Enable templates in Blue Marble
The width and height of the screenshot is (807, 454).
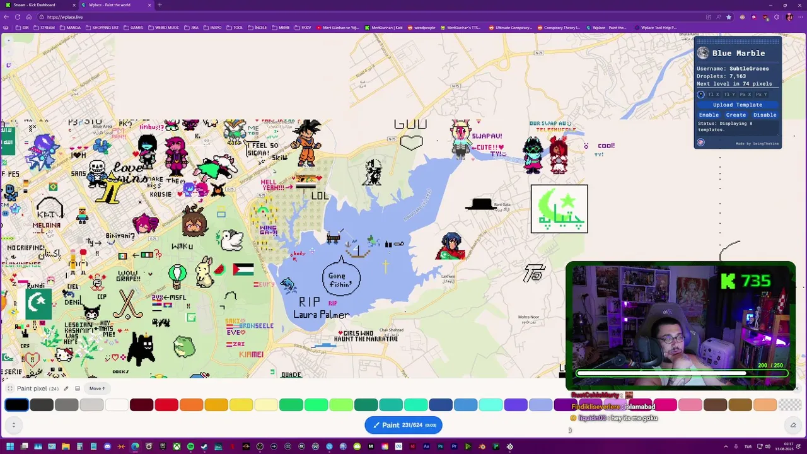pos(709,115)
